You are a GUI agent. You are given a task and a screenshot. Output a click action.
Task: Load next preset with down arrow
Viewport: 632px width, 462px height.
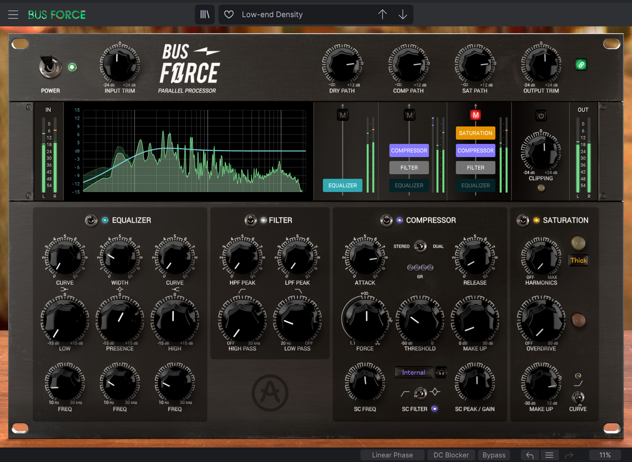(x=403, y=14)
